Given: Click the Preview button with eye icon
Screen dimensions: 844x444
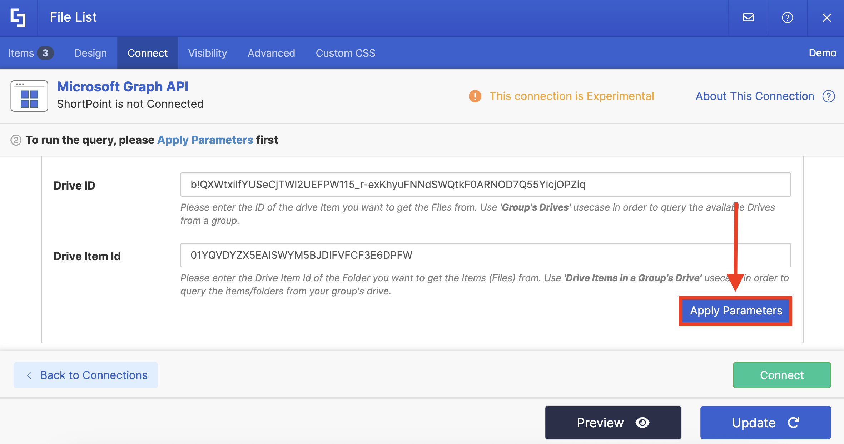Looking at the screenshot, I should pyautogui.click(x=613, y=423).
